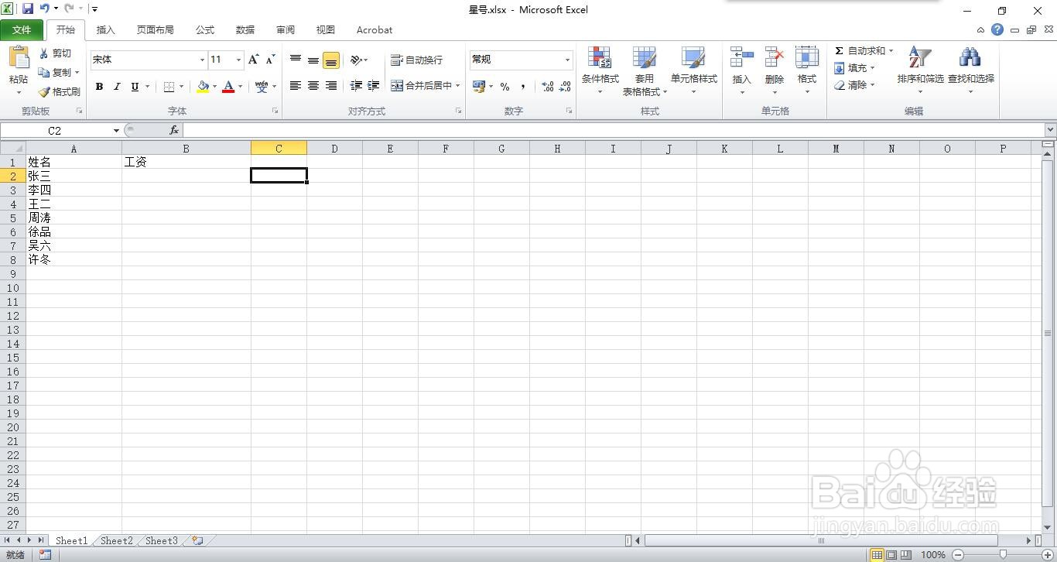1057x562 pixels.
Task: Click Merge and Center (合并后居中) button
Action: click(422, 86)
